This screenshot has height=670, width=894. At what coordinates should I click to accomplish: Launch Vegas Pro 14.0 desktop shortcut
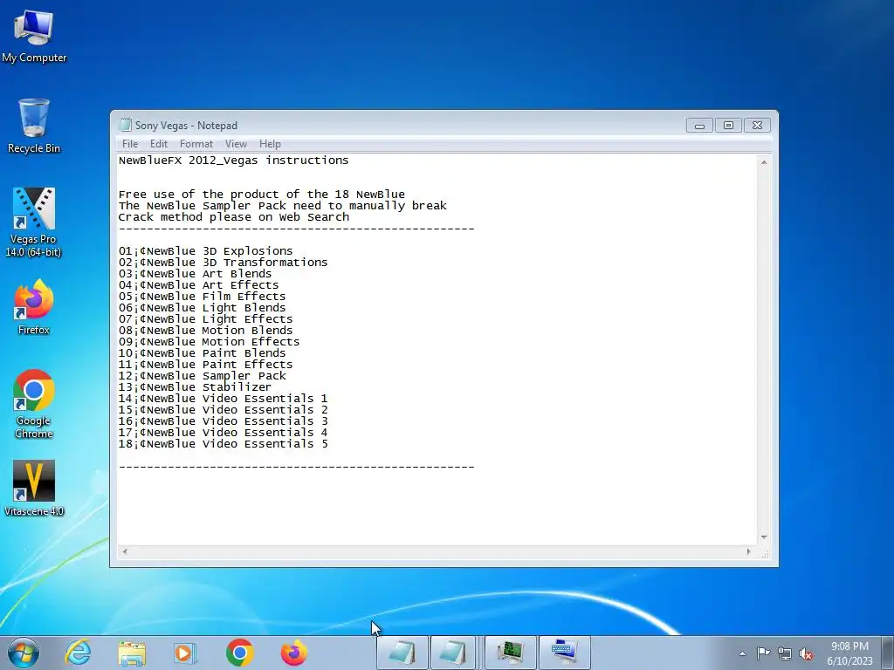[x=34, y=222]
